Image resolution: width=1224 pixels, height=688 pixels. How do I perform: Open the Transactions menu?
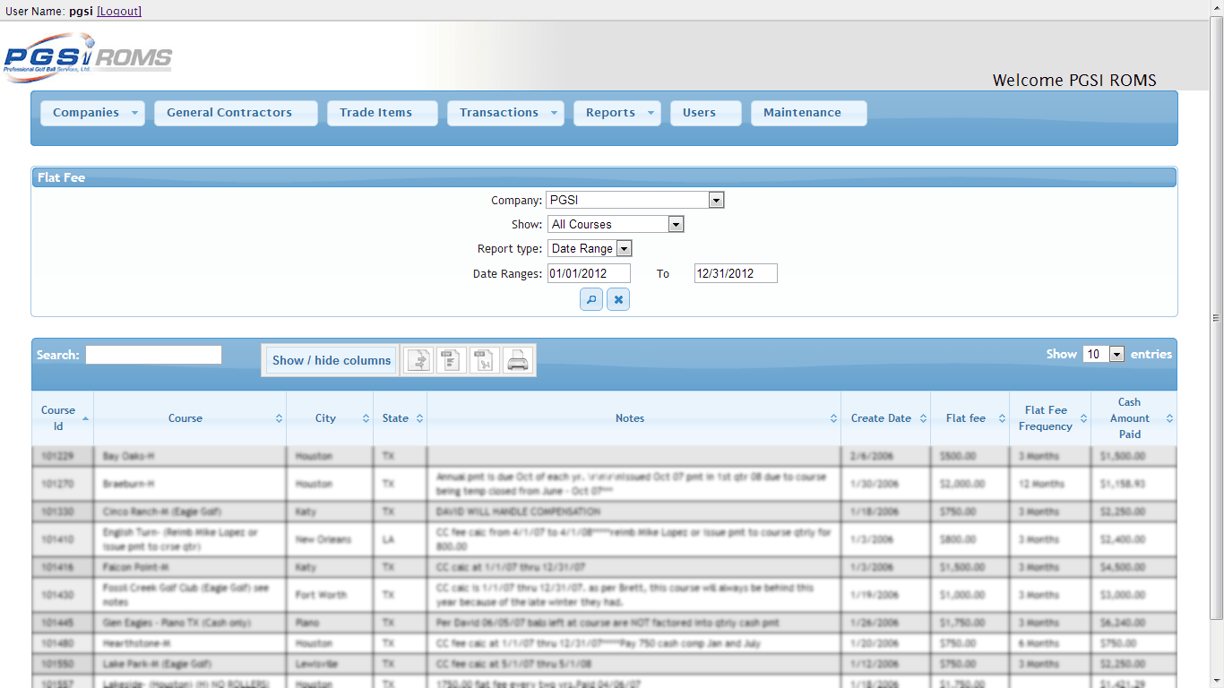tap(504, 113)
